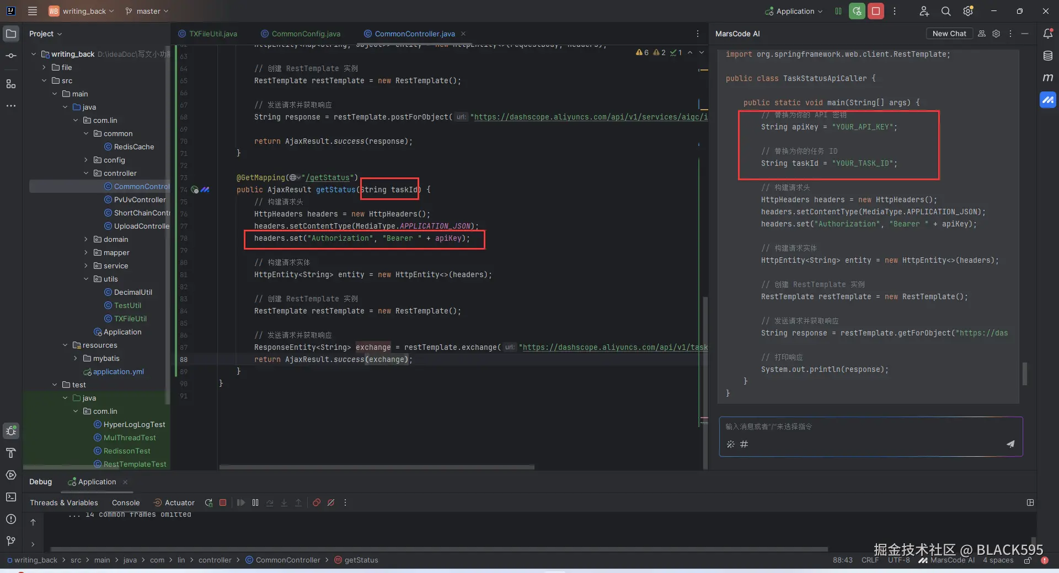
Task: Open the /getStatus mapping link
Action: pos(328,177)
